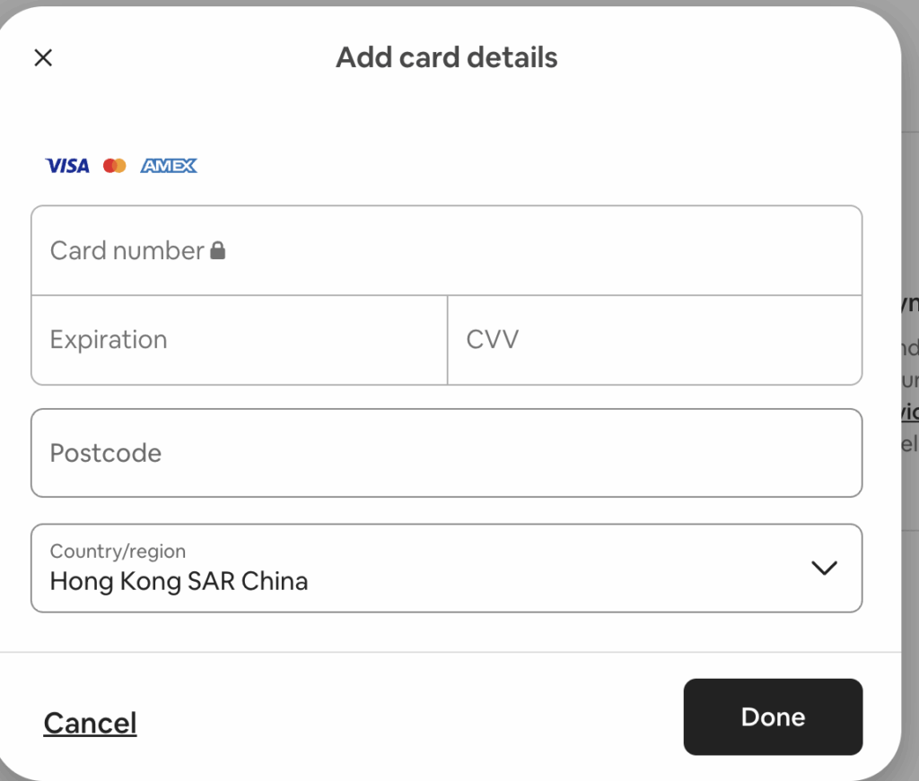Image resolution: width=919 pixels, height=781 pixels.
Task: Click the empty footer between Cancel and Done
Action: coord(404,717)
